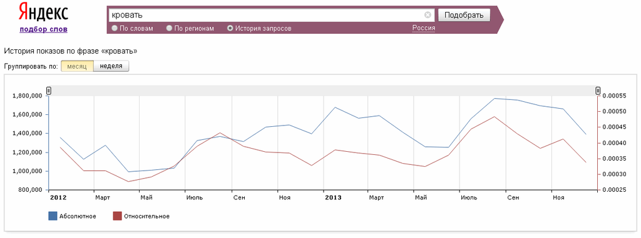Grab the right range slider handle
Viewport: 641px width, 238px height.
click(x=598, y=91)
